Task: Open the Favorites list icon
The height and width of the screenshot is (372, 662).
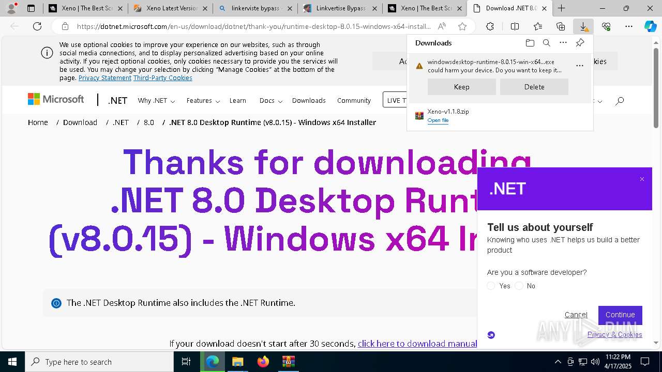Action: 538,27
